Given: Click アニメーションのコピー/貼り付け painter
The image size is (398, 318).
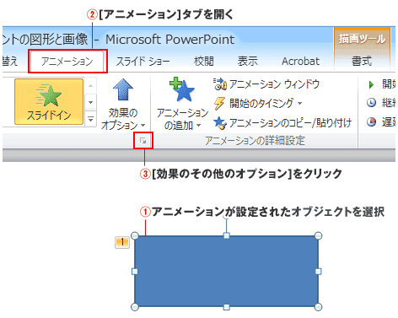Looking at the screenshot, I should coord(282,122).
